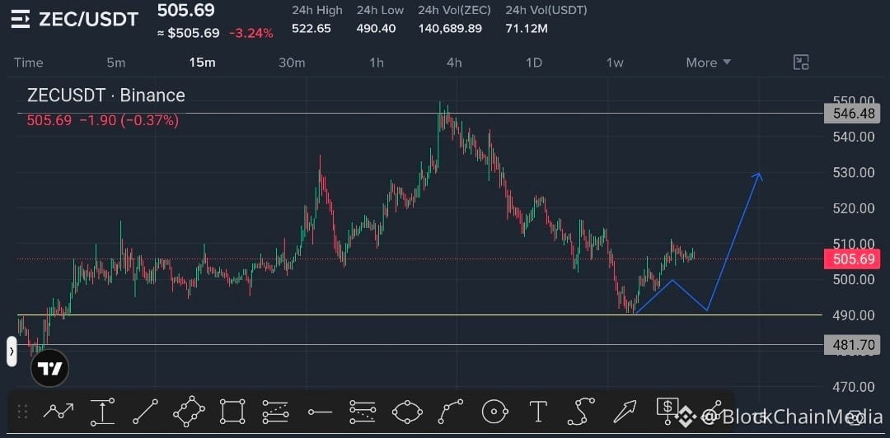
Task: Click the 540.00 price axis label
Action: pos(854,137)
